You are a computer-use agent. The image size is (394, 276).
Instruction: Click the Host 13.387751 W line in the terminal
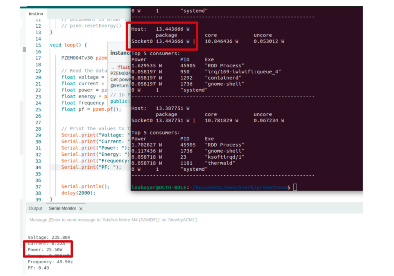(160, 108)
